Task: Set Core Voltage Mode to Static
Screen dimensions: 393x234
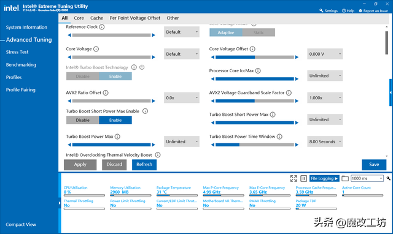Action: point(259,32)
